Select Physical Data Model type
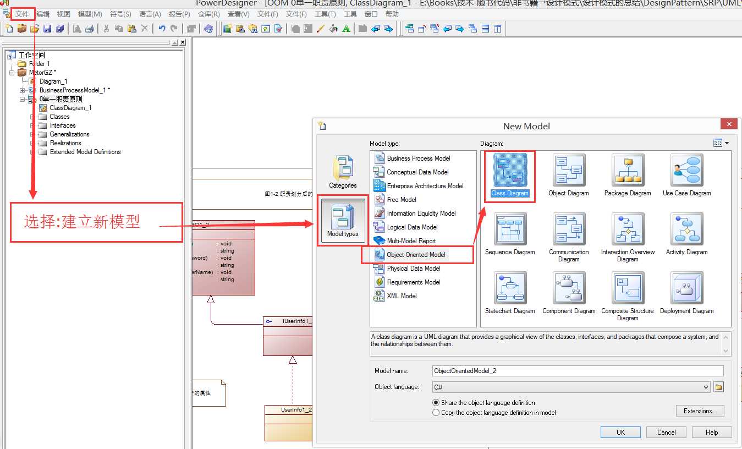 point(408,269)
